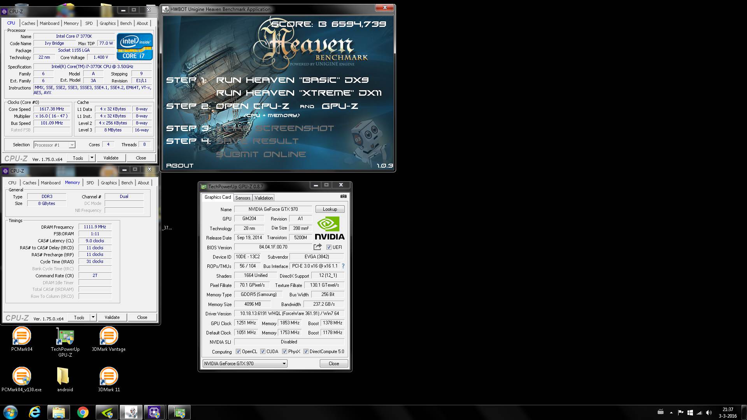Click Submit Online in Heaven app

click(x=261, y=154)
